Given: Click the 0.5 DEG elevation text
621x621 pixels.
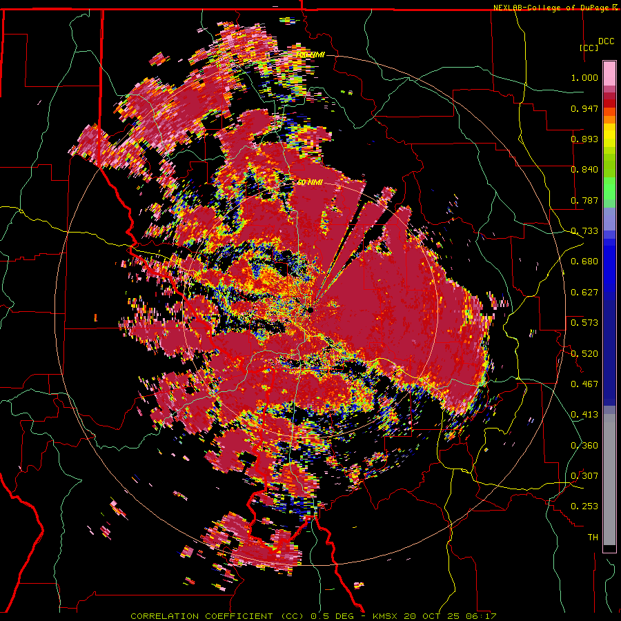Looking at the screenshot, I should pos(332,616).
